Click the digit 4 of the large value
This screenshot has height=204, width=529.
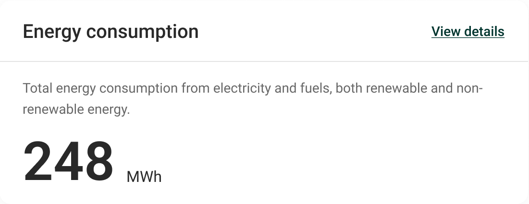(x=68, y=161)
